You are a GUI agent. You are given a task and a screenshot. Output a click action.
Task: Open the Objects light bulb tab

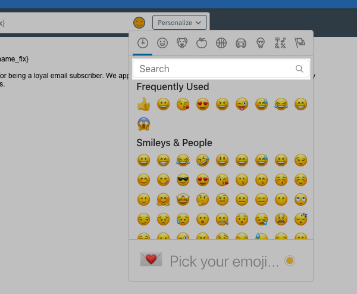(261, 43)
